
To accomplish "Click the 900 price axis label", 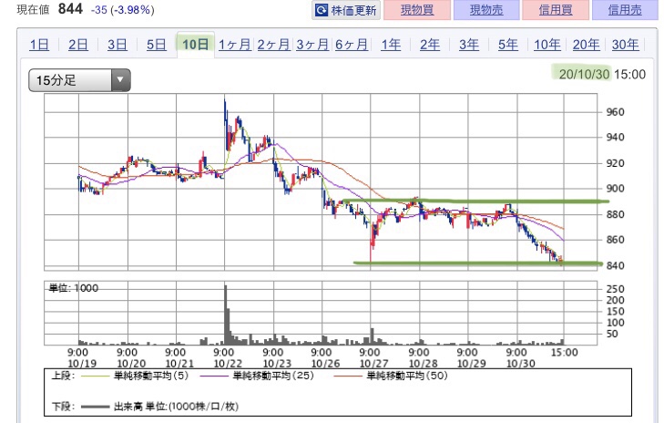I will tap(615, 189).
